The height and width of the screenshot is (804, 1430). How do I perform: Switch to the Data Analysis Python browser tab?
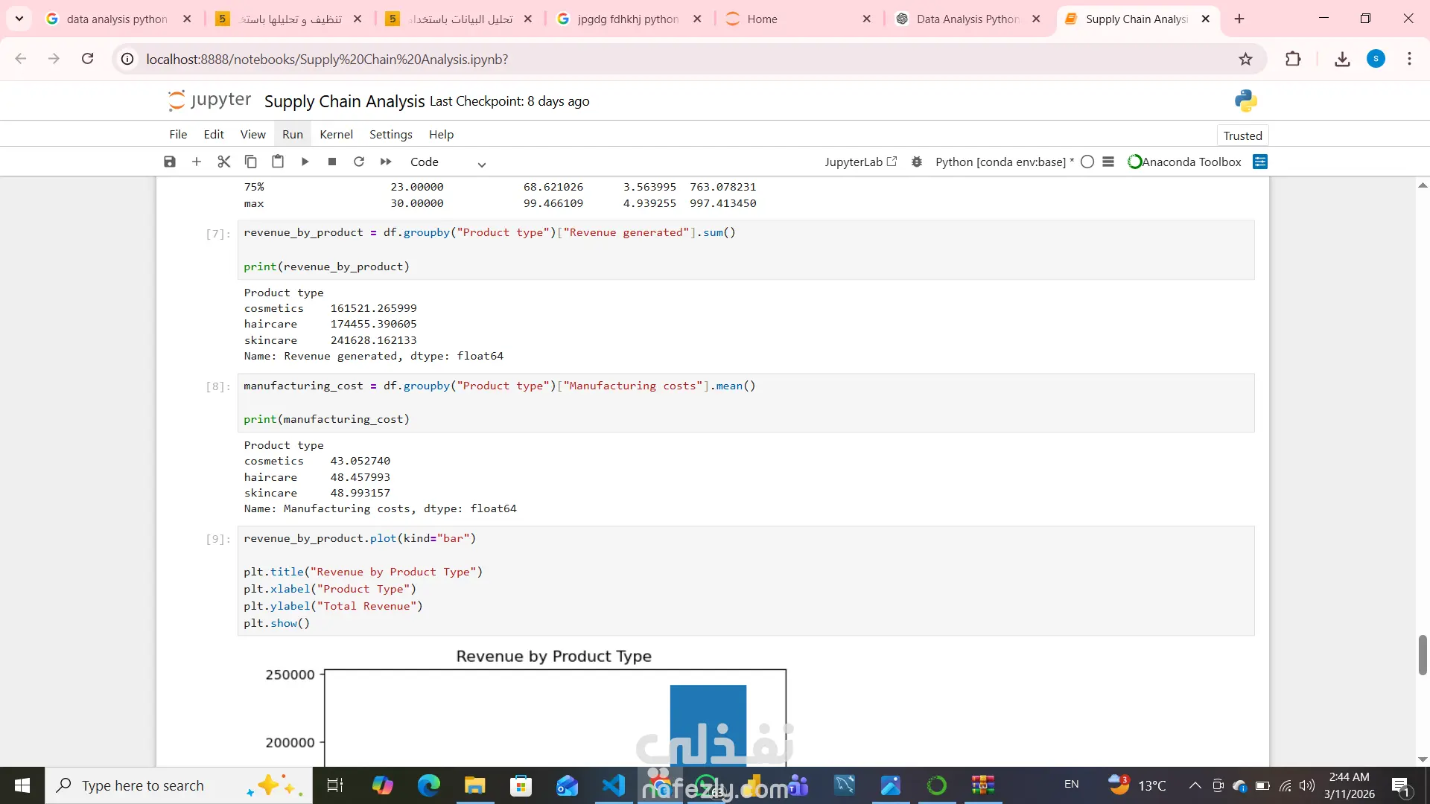point(967,19)
